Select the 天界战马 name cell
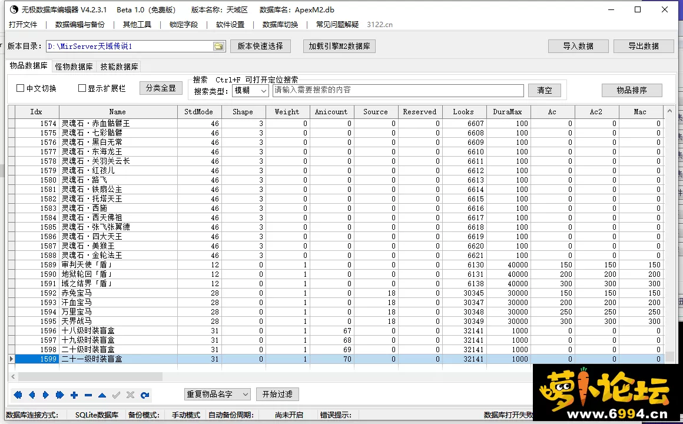 118,321
